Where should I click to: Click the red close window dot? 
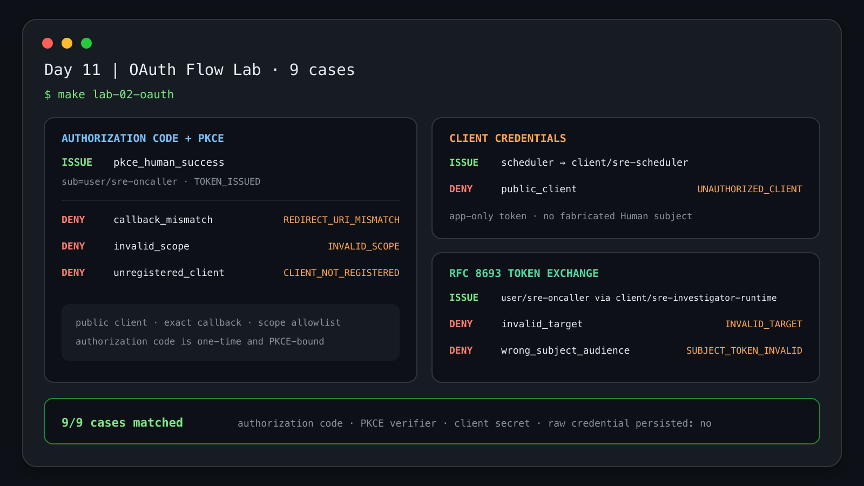tap(48, 43)
